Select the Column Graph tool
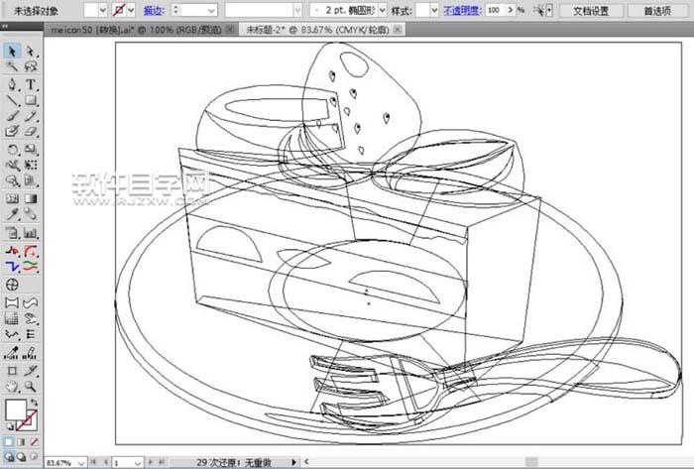This screenshot has width=694, height=469. (x=30, y=232)
